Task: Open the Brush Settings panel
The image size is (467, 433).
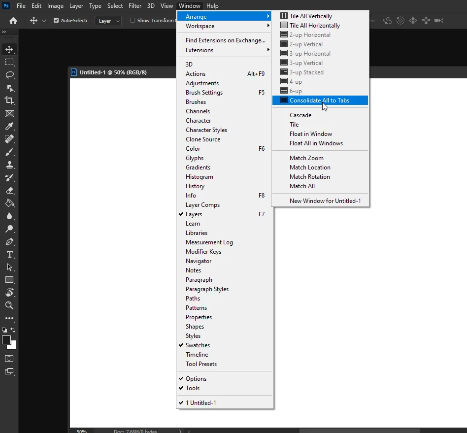Action: 225,93
